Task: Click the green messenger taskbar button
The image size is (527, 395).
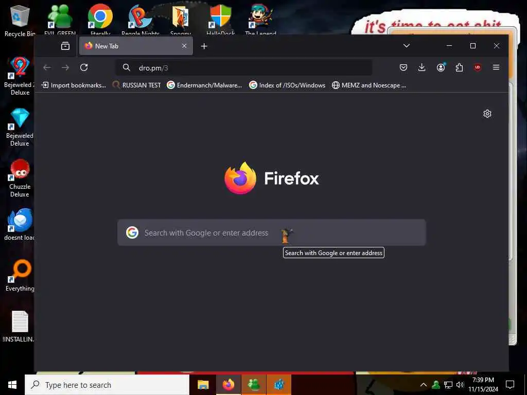Action: click(254, 385)
